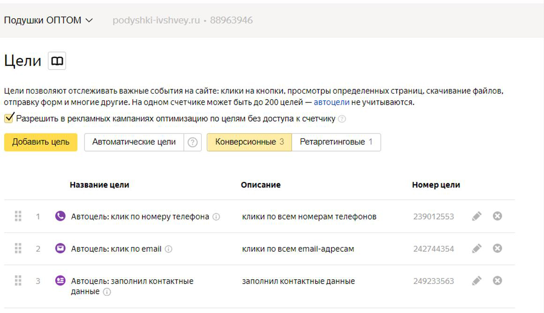Delete the email click goal
Viewport: 544px width, 313px height.
tap(498, 248)
